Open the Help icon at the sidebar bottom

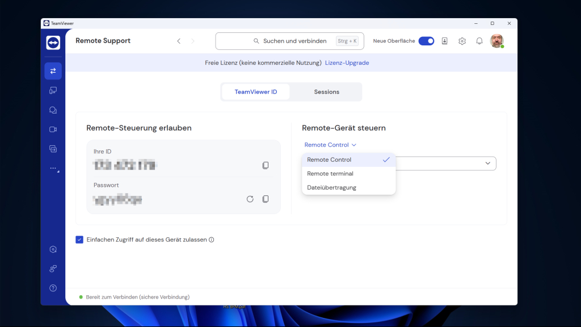tap(53, 288)
